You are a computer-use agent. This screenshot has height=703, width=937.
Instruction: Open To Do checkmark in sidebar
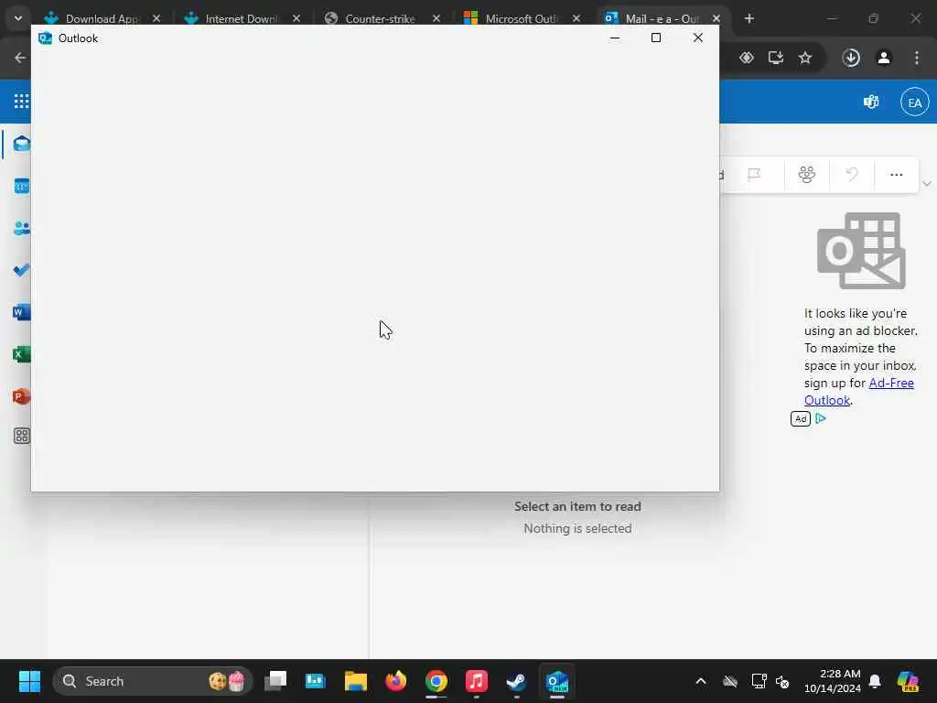22,270
